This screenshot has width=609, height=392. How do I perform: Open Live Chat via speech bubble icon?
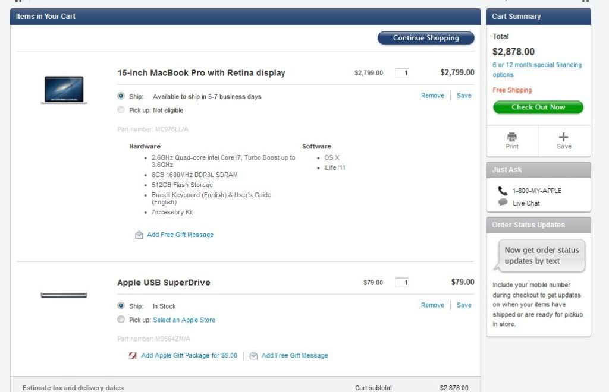point(503,203)
